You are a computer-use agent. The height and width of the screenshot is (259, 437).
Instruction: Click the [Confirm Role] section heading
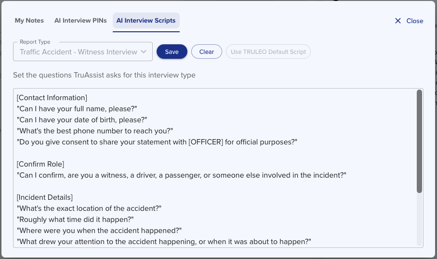(40, 164)
